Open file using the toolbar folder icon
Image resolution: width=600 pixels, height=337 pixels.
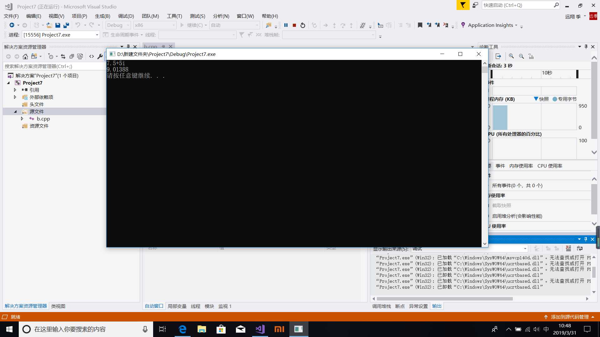(49, 25)
